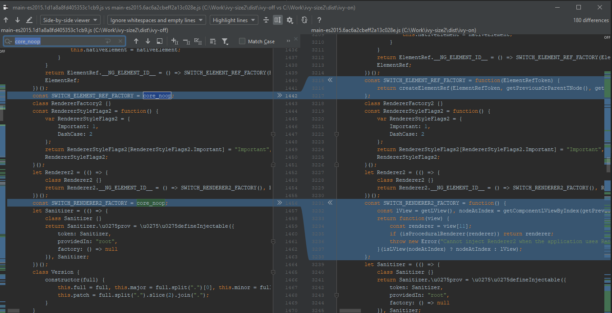Open search history magnifier icon
The height and width of the screenshot is (313, 612).
pyautogui.click(x=9, y=41)
